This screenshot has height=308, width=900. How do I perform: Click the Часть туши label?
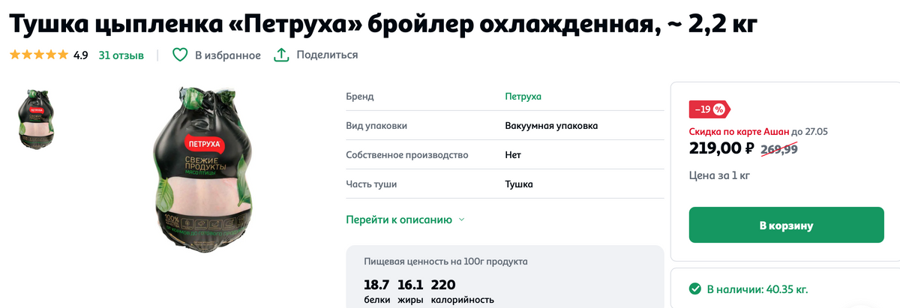pos(371,184)
